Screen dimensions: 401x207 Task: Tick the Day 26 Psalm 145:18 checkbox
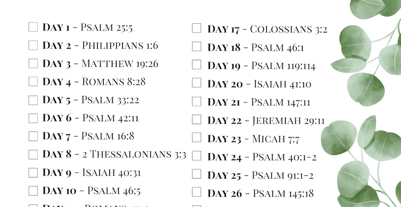click(197, 193)
